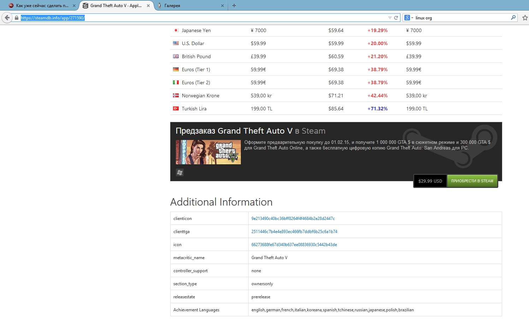Click the 'British Pound' currency name
The height and width of the screenshot is (324, 529).
pos(196,56)
